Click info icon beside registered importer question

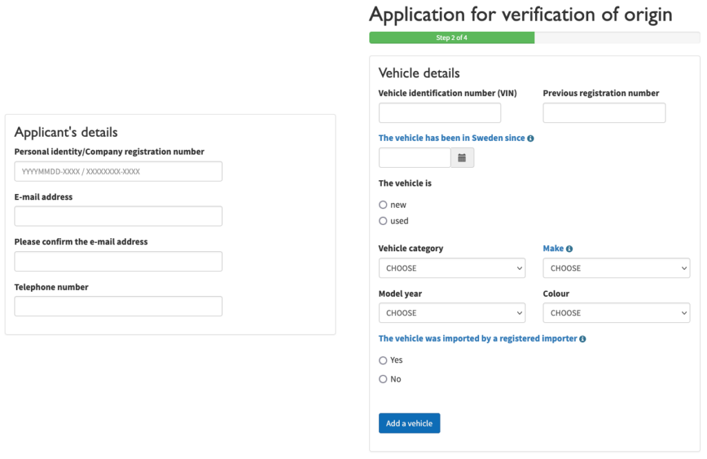coord(583,339)
